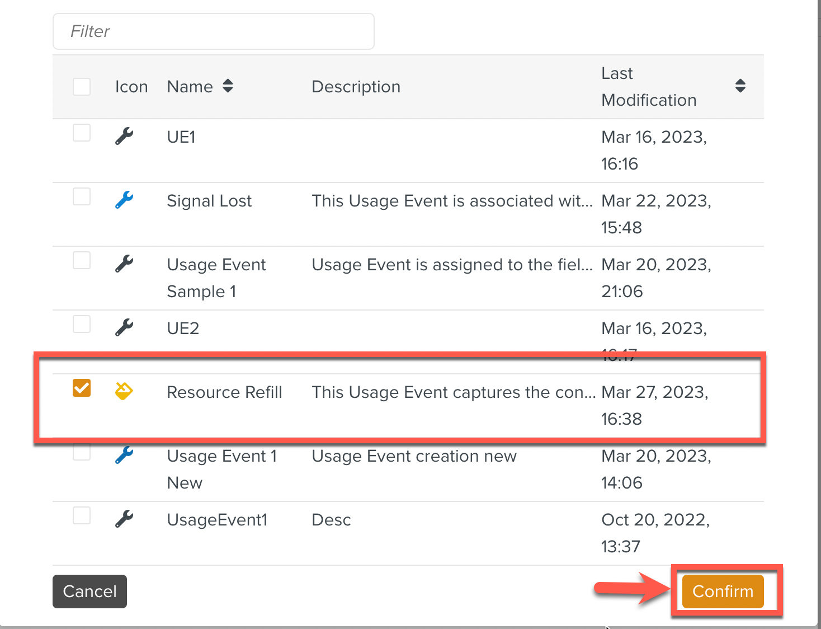The height and width of the screenshot is (629, 821).
Task: Select the UE1 row checkbox
Action: (x=82, y=133)
